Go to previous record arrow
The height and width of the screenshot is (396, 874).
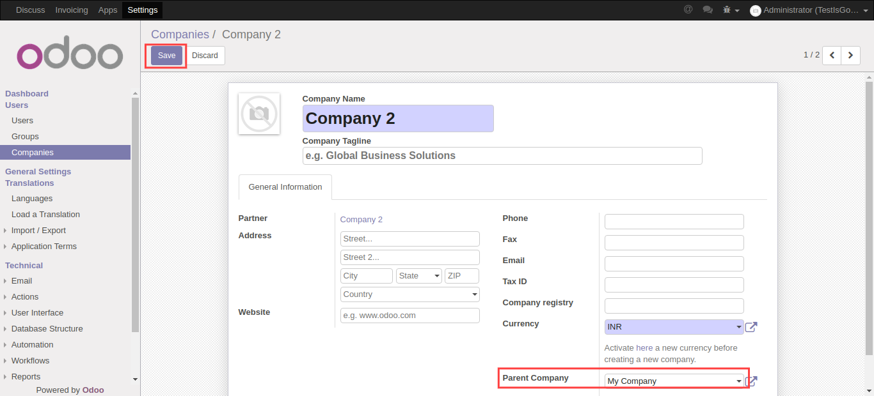click(x=832, y=56)
